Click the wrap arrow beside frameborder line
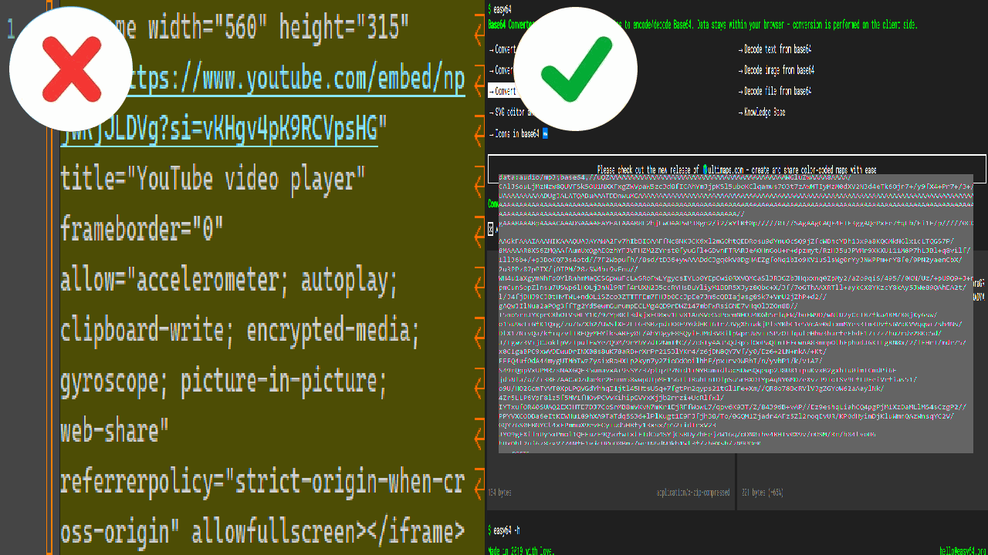This screenshot has height=555, width=988. [x=479, y=230]
